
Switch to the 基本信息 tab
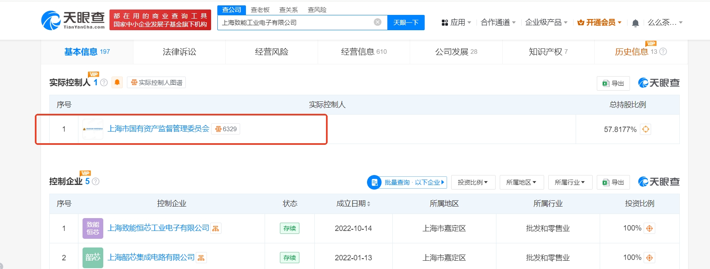click(x=87, y=52)
